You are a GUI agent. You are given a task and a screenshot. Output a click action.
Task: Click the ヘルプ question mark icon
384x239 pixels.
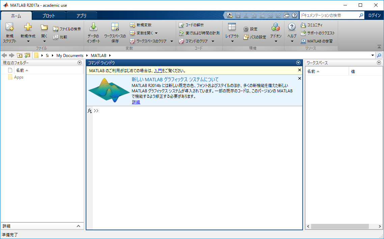click(x=292, y=27)
